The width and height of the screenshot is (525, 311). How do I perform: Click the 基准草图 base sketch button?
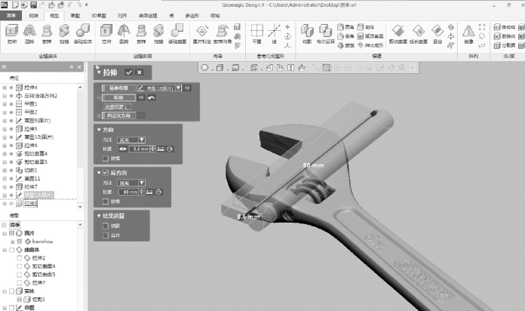click(x=119, y=88)
